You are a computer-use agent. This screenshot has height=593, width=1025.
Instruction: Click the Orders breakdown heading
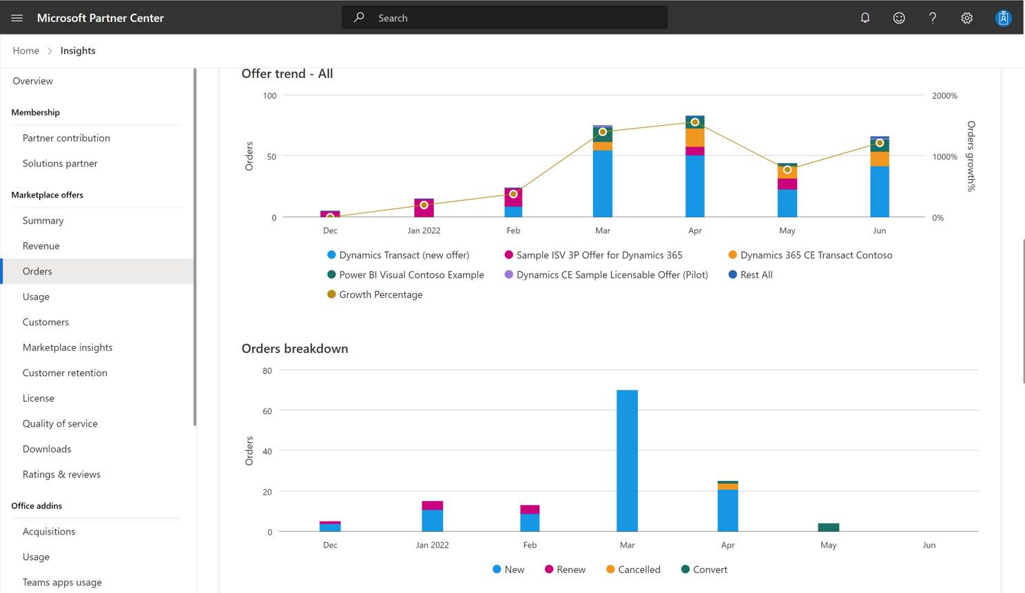295,349
